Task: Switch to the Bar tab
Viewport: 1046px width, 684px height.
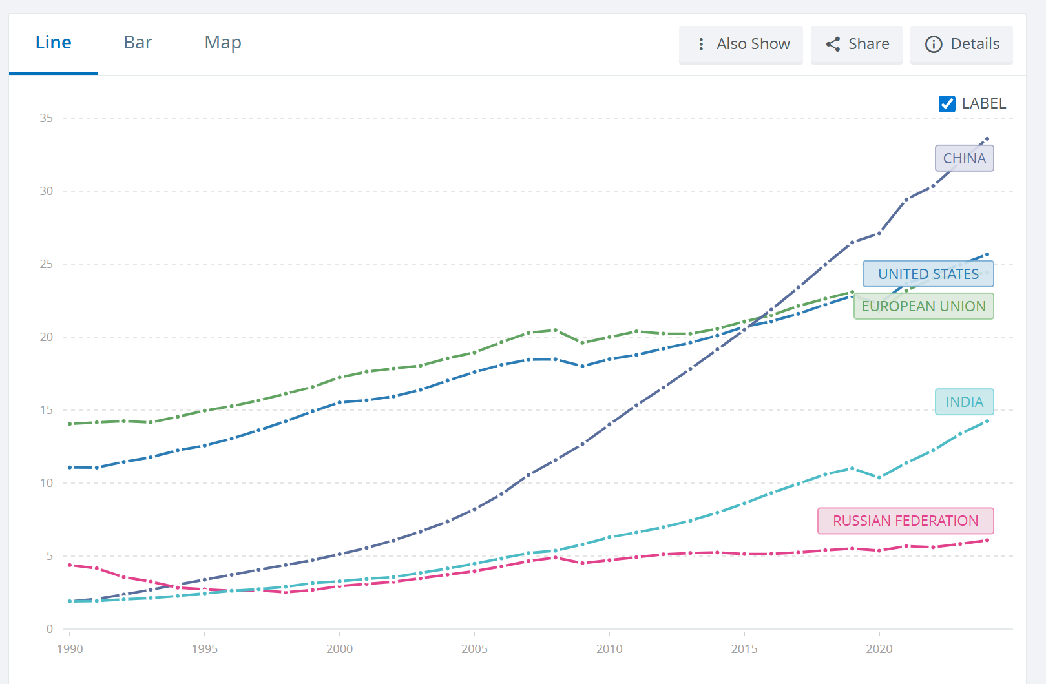Action: point(138,43)
